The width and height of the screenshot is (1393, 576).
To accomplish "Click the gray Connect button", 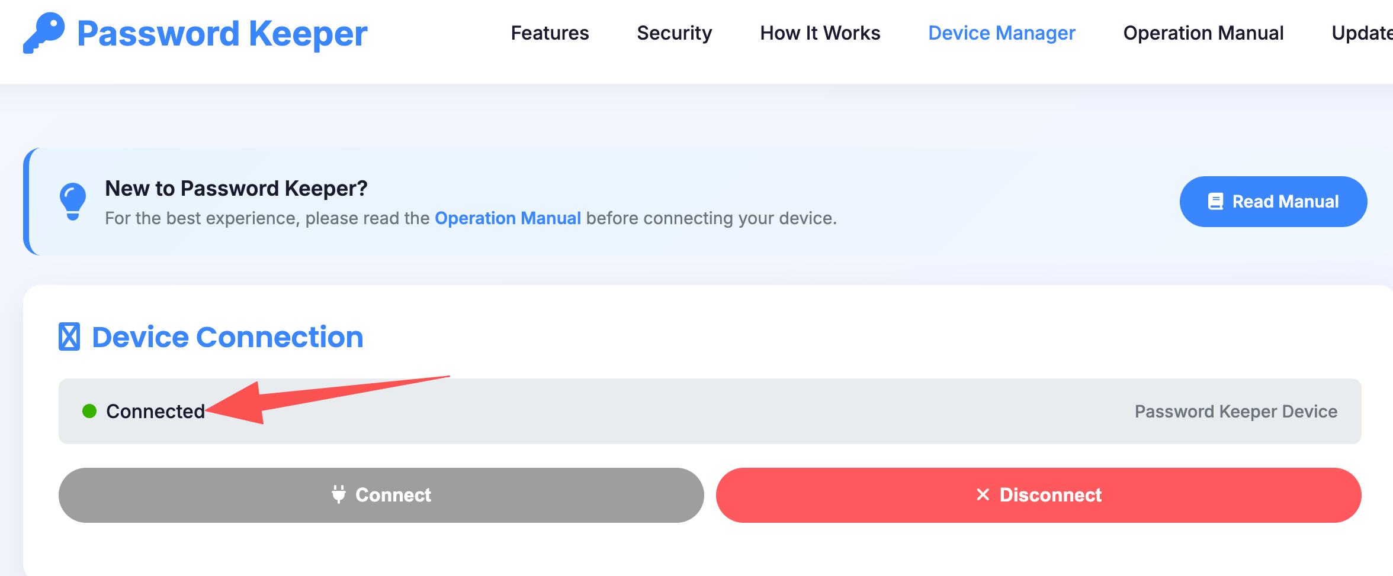I will pos(381,495).
